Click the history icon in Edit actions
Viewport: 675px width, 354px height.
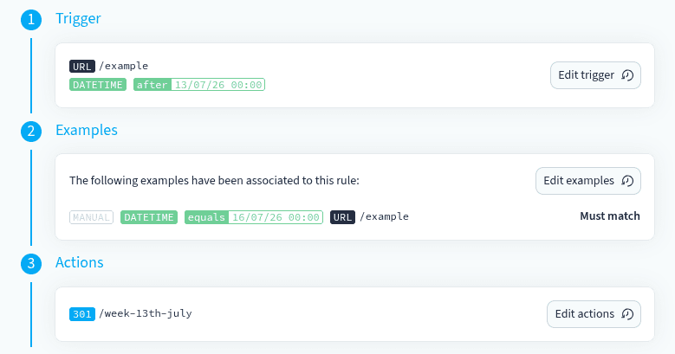click(x=627, y=314)
